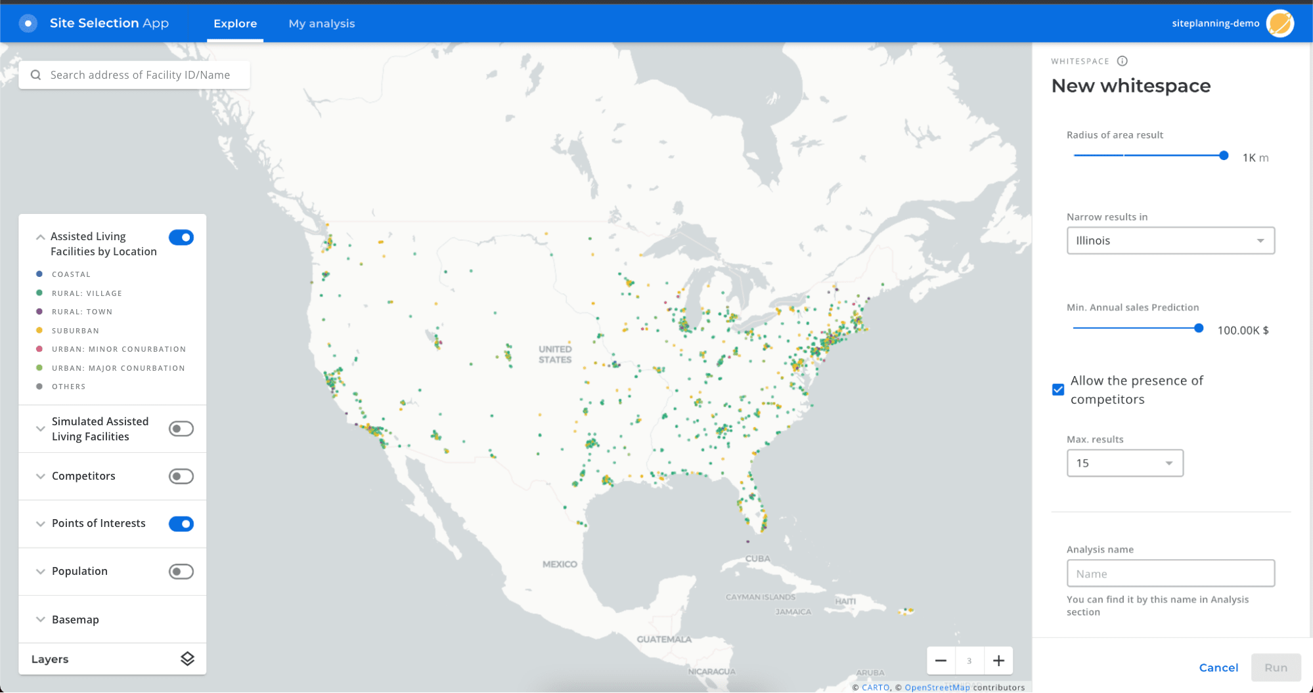1313x693 pixels.
Task: Enable the Competitors layer toggle
Action: click(181, 476)
